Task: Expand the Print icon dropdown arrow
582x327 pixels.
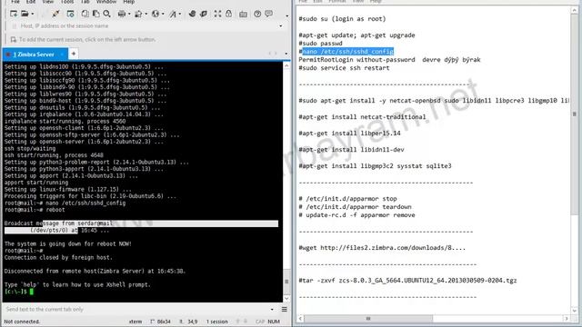Action: [x=129, y=15]
